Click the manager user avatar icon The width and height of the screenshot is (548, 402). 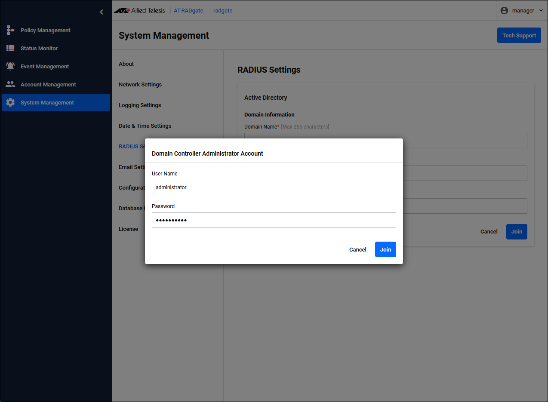504,11
